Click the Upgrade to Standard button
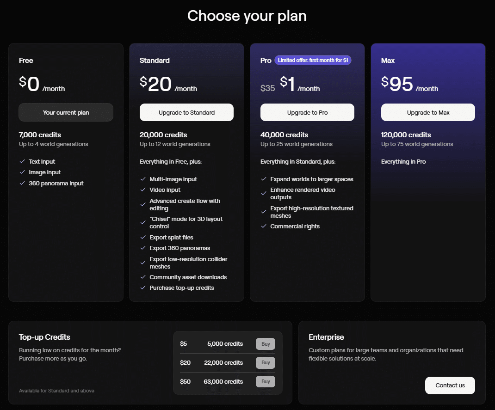The height and width of the screenshot is (410, 495). 186,112
